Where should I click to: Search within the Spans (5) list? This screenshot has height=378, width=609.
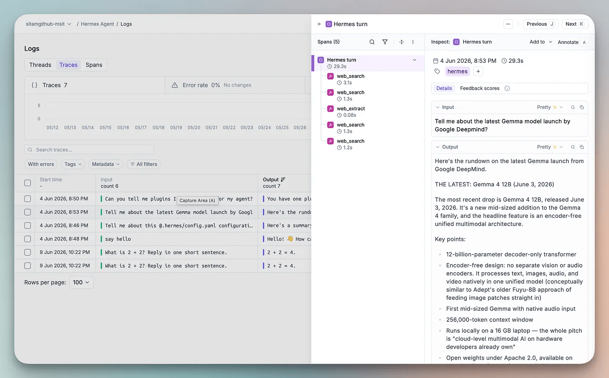(x=372, y=42)
